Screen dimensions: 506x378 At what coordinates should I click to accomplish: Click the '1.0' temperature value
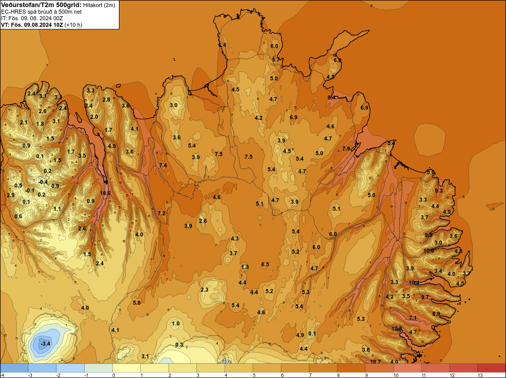tap(176, 323)
